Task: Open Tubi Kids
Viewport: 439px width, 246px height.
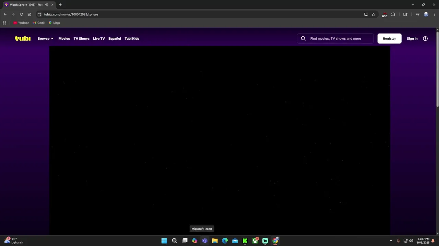Action: tap(132, 39)
